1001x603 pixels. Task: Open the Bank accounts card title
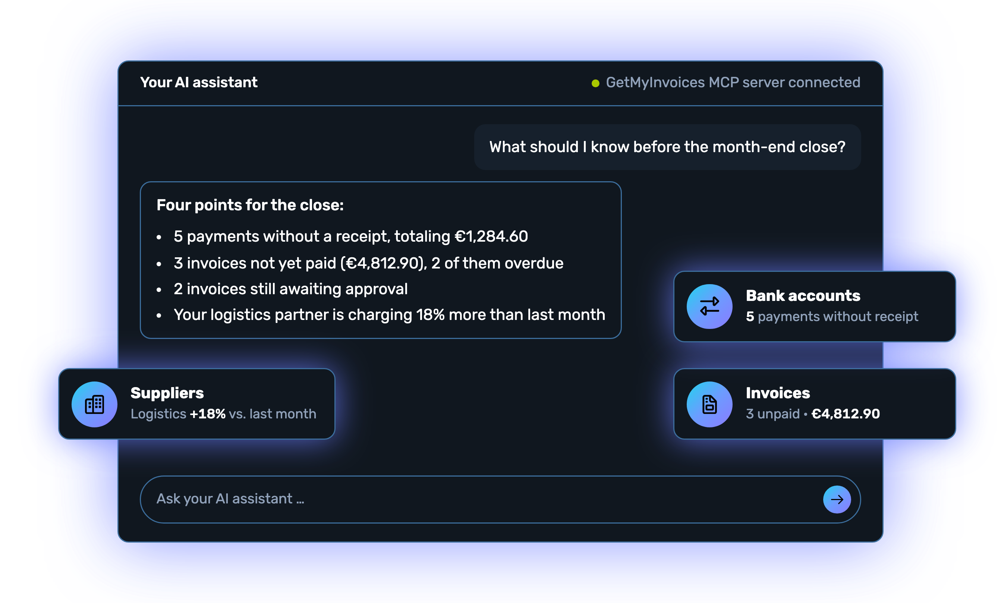pyautogui.click(x=803, y=296)
